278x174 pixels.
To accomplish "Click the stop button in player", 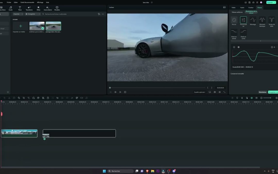I will pyautogui.click(x=125, y=92).
